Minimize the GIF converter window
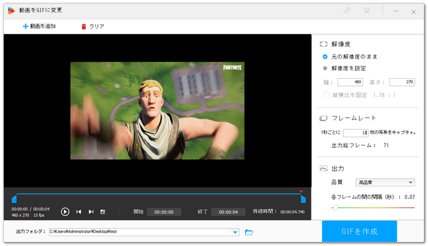 click(396, 11)
